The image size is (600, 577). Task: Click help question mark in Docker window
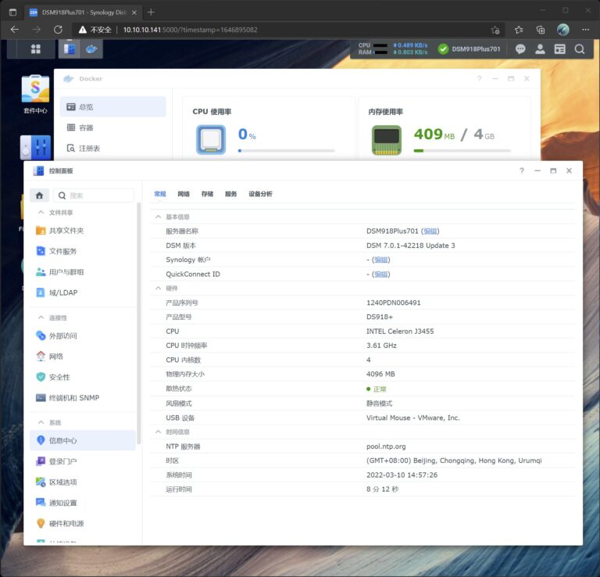tap(479, 78)
